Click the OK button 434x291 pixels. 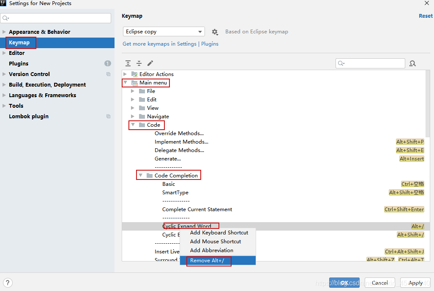coord(344,283)
